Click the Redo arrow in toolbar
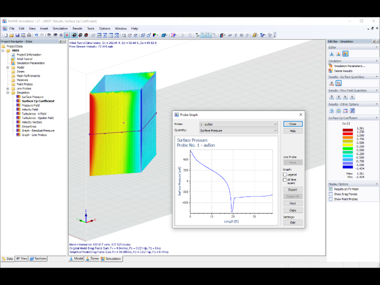The width and height of the screenshot is (380, 285). (x=42, y=35)
